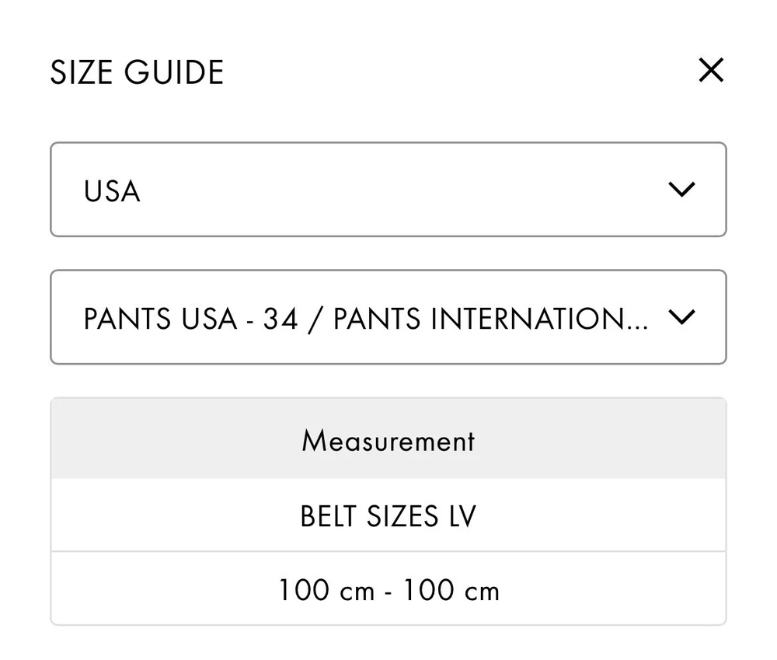Click the PANTS INTERNATION... truncated text

[490, 319]
